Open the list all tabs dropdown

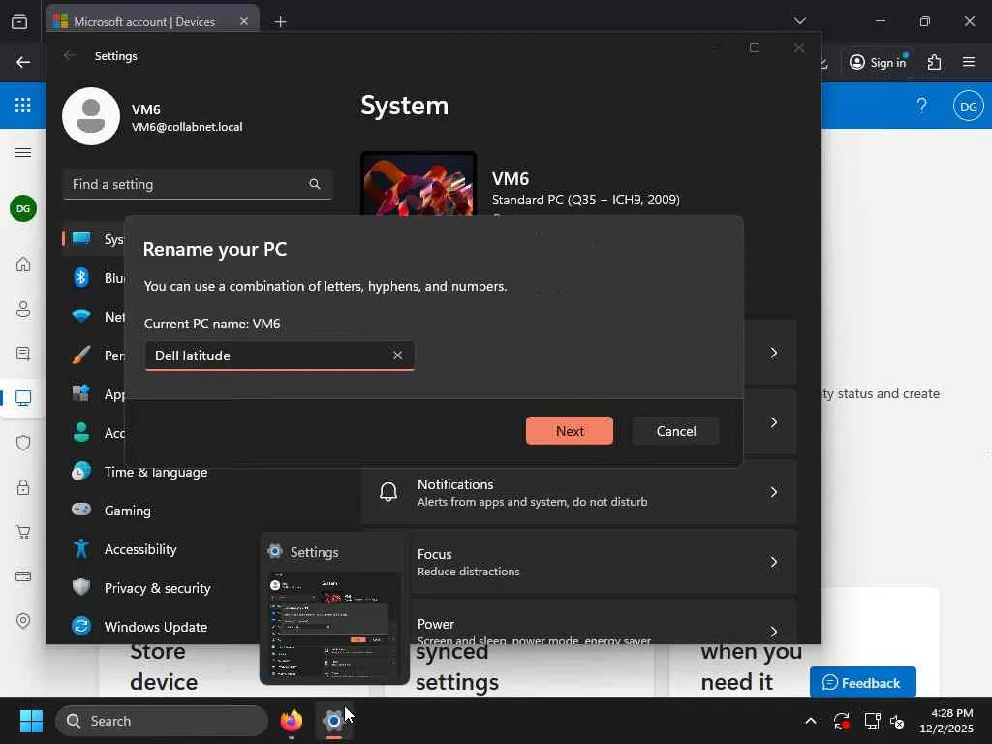pos(799,21)
